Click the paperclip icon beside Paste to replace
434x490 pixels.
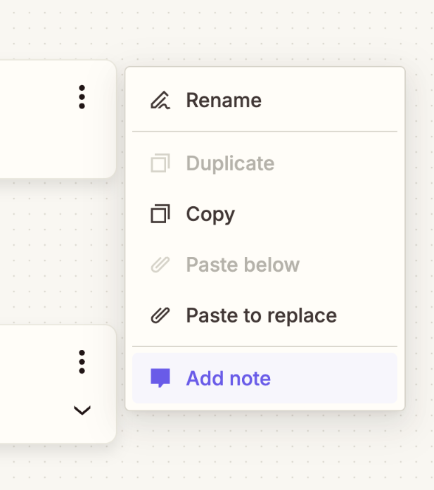coord(160,315)
